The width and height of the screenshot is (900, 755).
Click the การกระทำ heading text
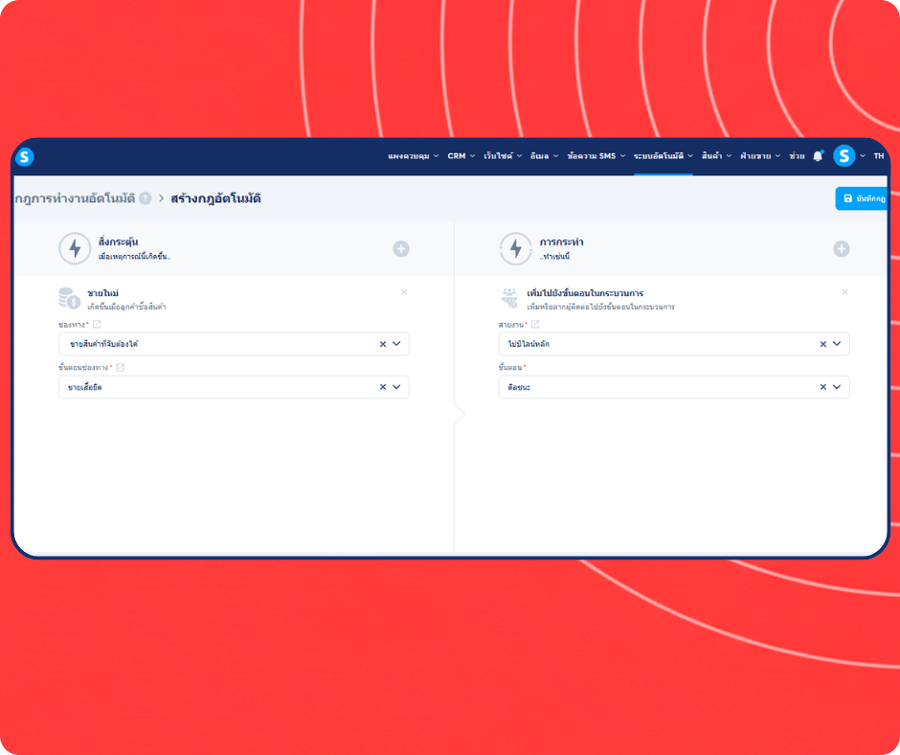[x=561, y=241]
